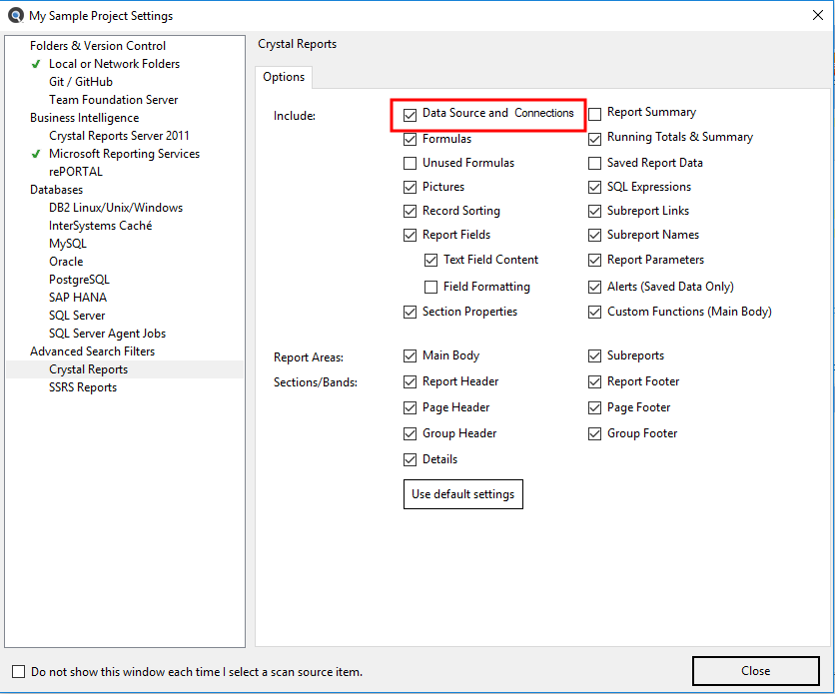This screenshot has width=835, height=694.
Task: Toggle Report Header section checkbox
Action: 410,382
